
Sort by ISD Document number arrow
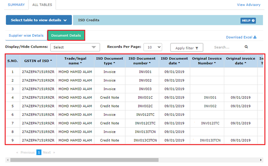coord(150,63)
